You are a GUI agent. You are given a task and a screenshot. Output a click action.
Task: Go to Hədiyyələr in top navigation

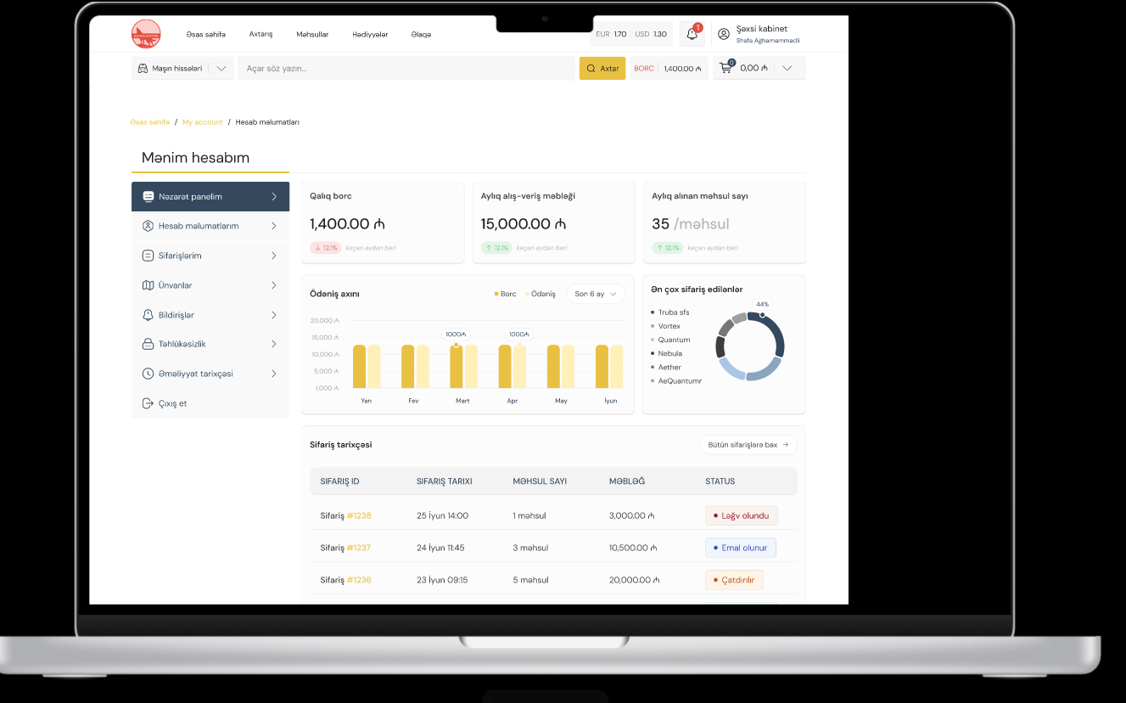tap(370, 34)
